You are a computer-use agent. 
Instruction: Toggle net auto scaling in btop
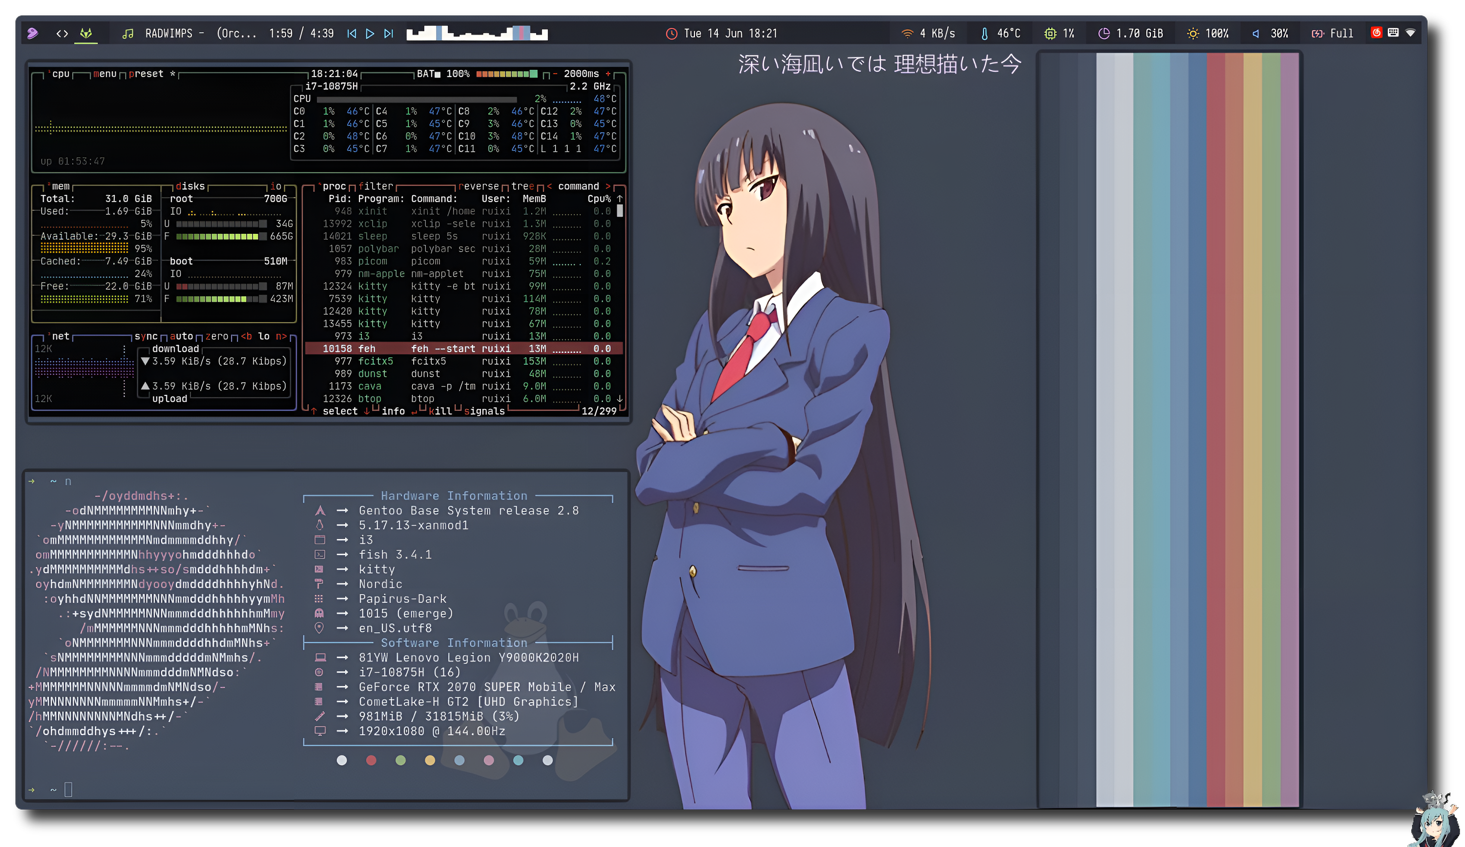coord(181,336)
